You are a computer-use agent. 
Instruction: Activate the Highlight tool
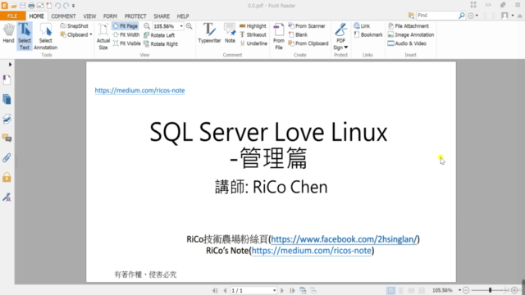click(x=253, y=25)
